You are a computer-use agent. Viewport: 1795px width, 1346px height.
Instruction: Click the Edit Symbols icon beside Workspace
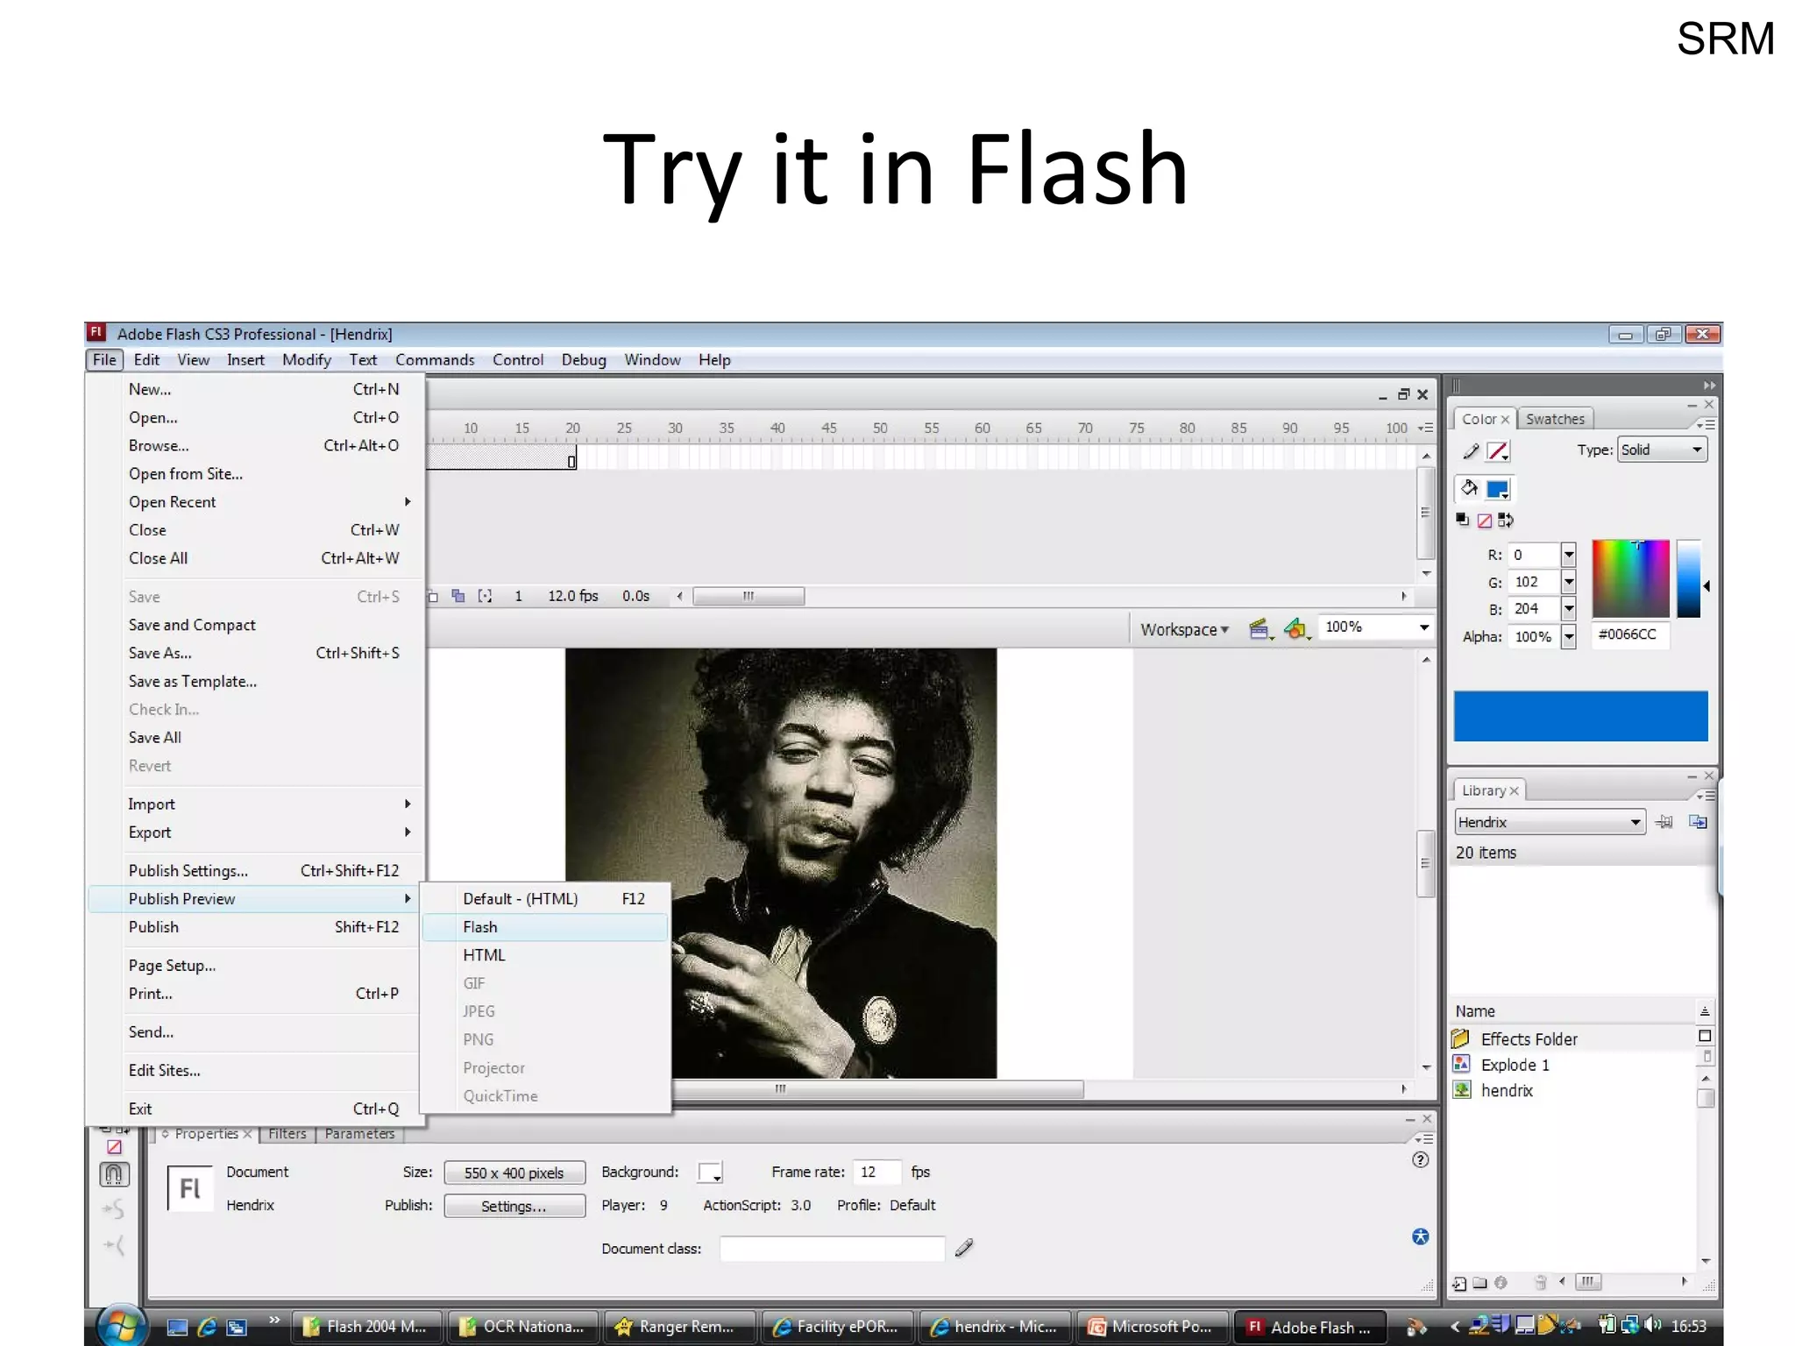(x=1296, y=628)
